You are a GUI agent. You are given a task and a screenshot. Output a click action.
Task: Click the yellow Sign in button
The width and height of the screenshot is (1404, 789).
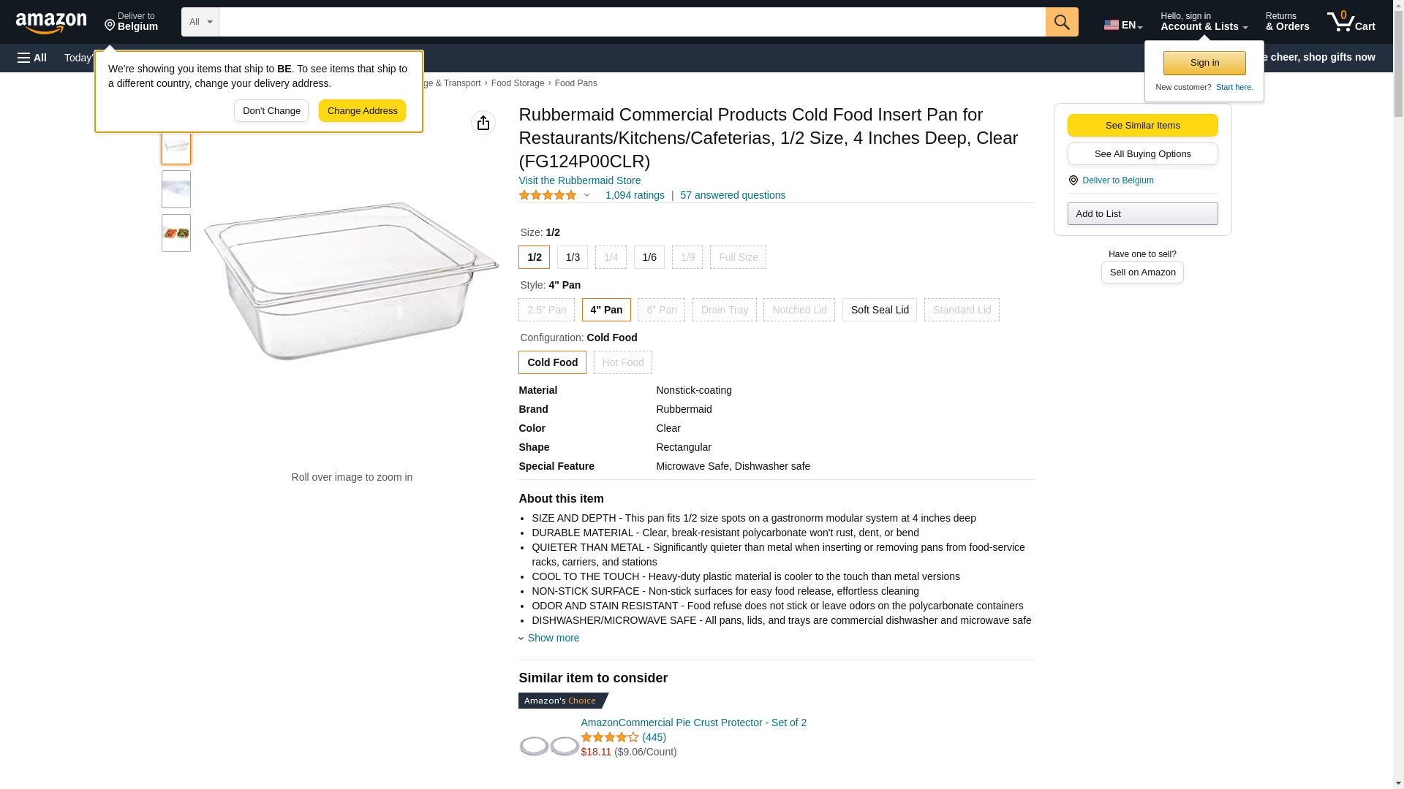tap(1204, 63)
